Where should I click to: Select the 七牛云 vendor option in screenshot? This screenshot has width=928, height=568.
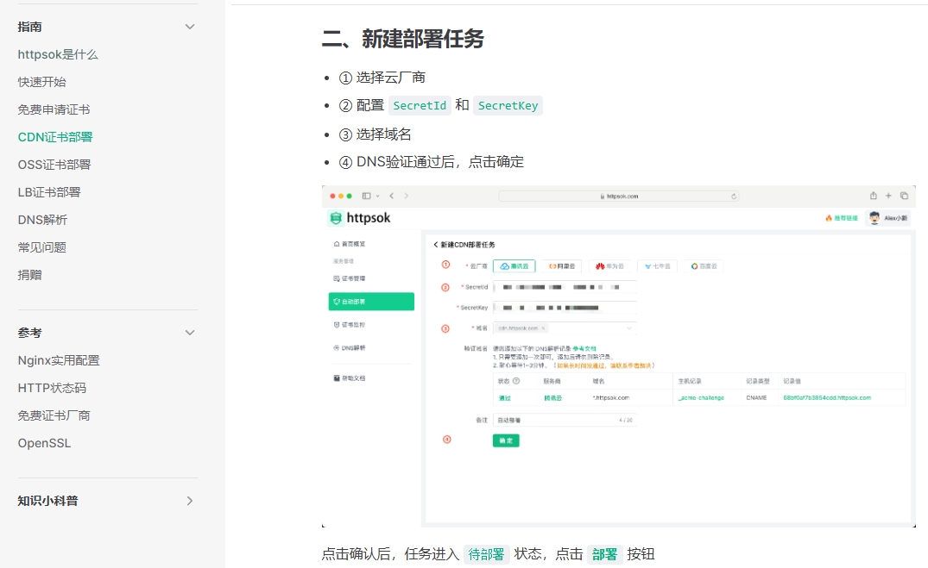pos(658,266)
